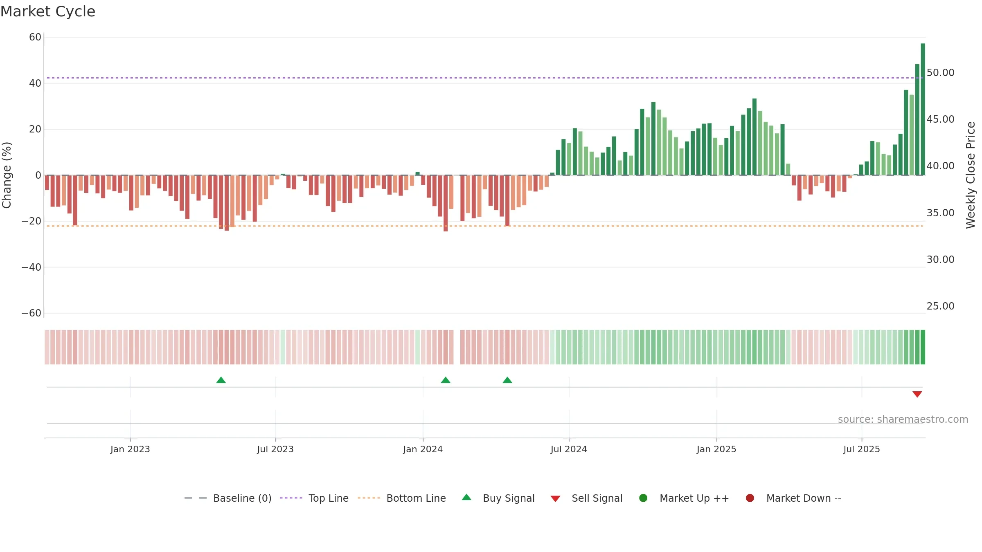This screenshot has height=552, width=982.
Task: Click the Jul 2025 axis tick label
Action: 862,449
